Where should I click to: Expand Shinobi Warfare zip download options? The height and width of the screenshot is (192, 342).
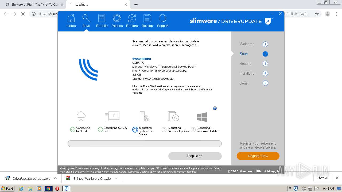pos(116,178)
